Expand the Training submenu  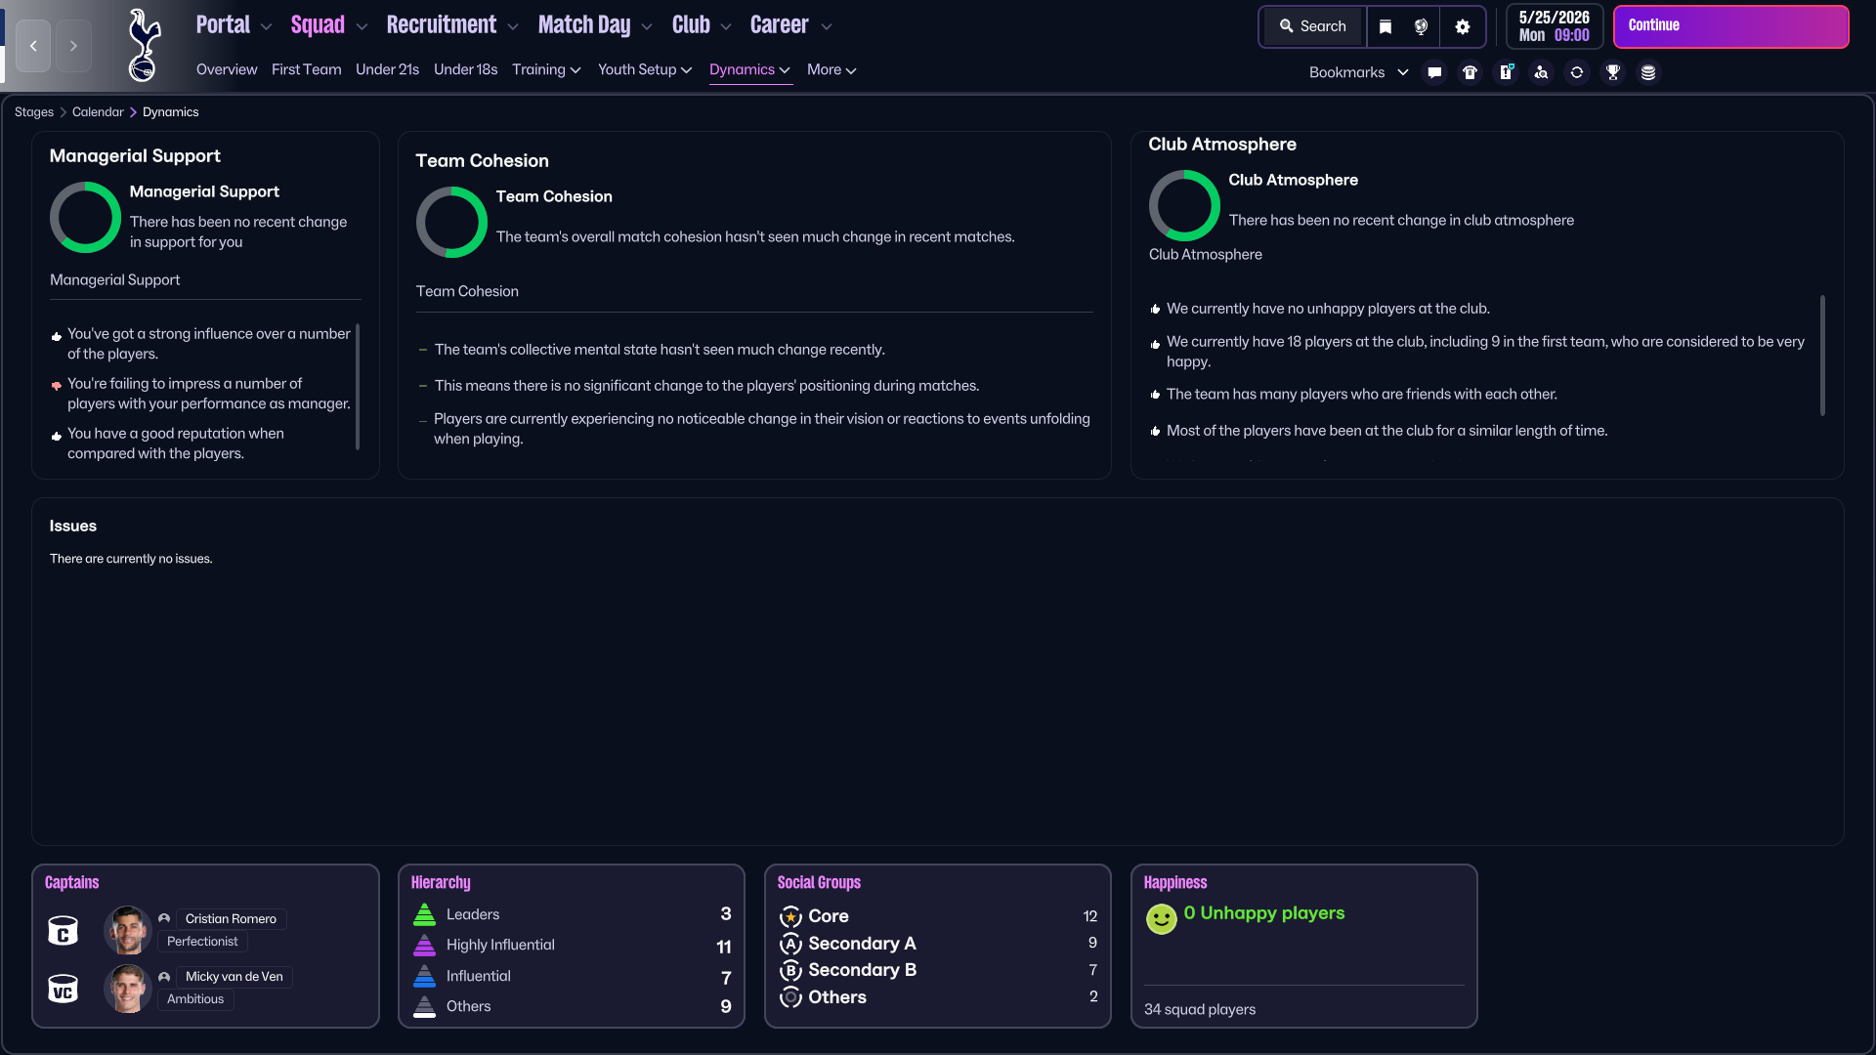click(546, 69)
